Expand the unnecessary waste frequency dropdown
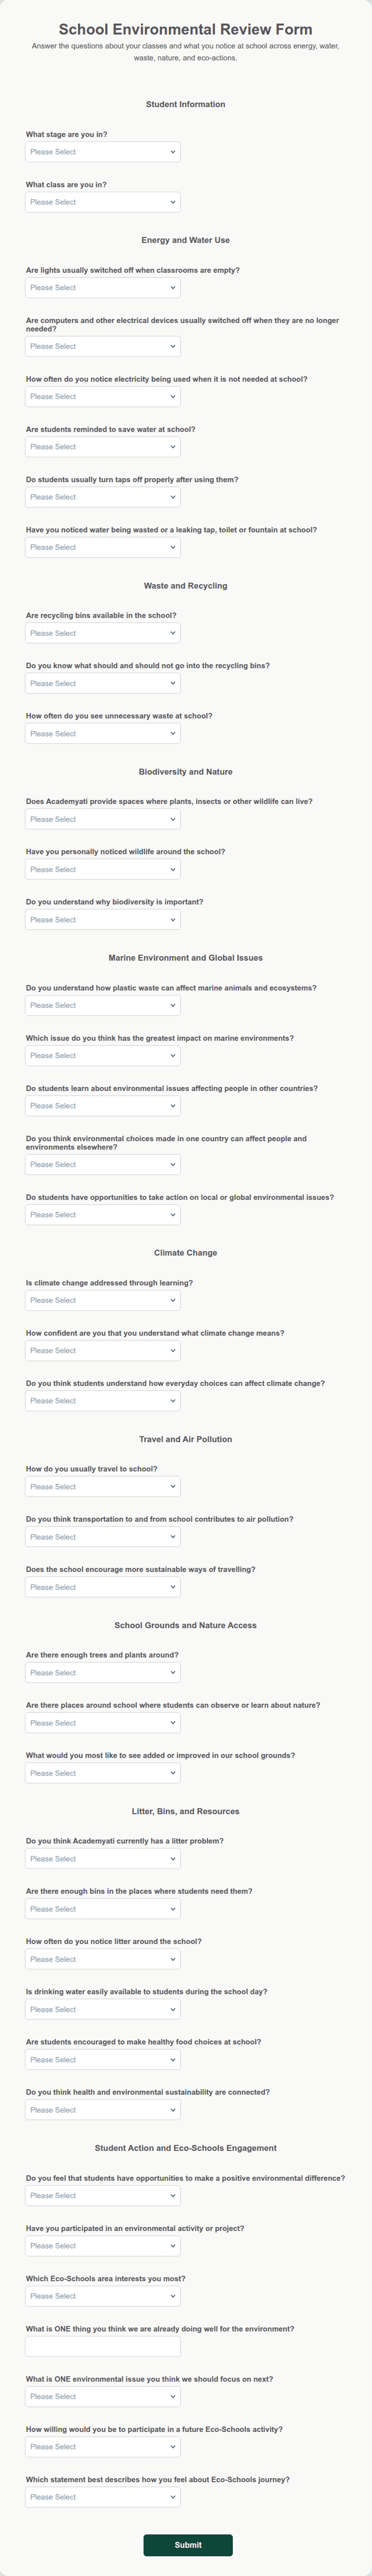This screenshot has height=2576, width=372. 103,734
